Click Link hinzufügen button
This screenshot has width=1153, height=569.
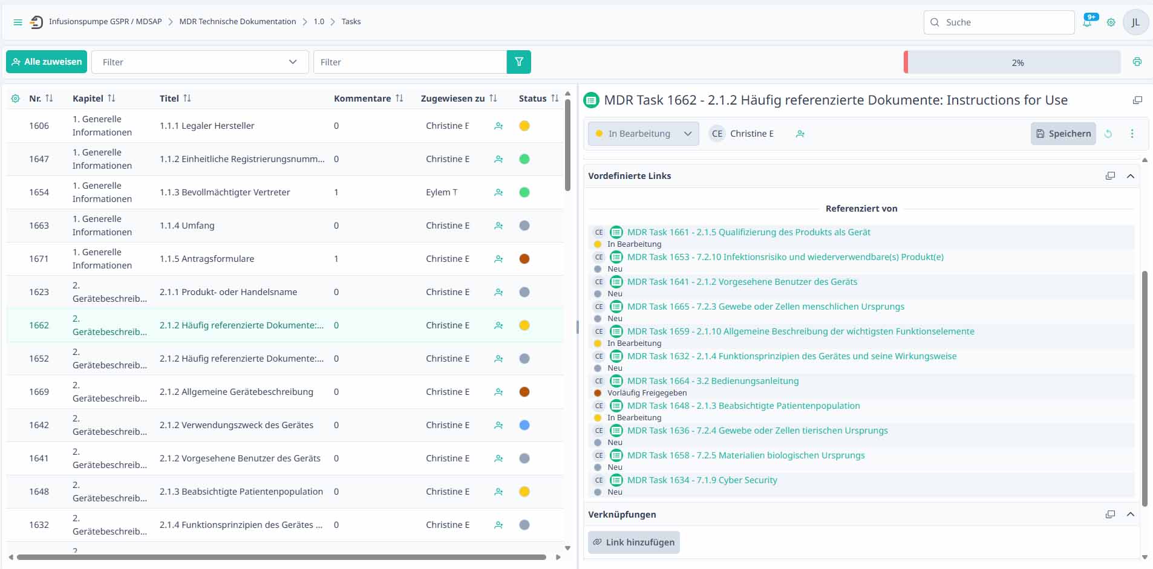633,542
